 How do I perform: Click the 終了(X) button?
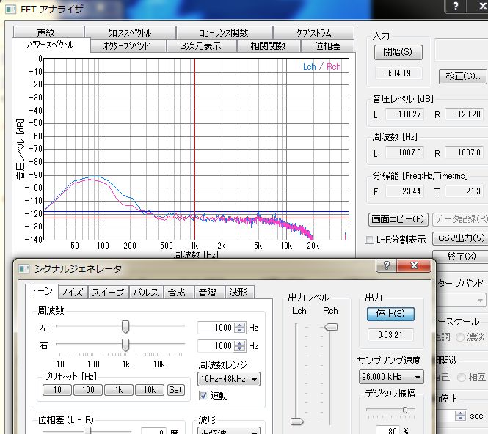point(461,256)
